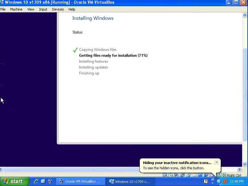Click the horizontal scrollbar thumb
Screen dimensions: 248x186
pyautogui.click(x=93, y=170)
